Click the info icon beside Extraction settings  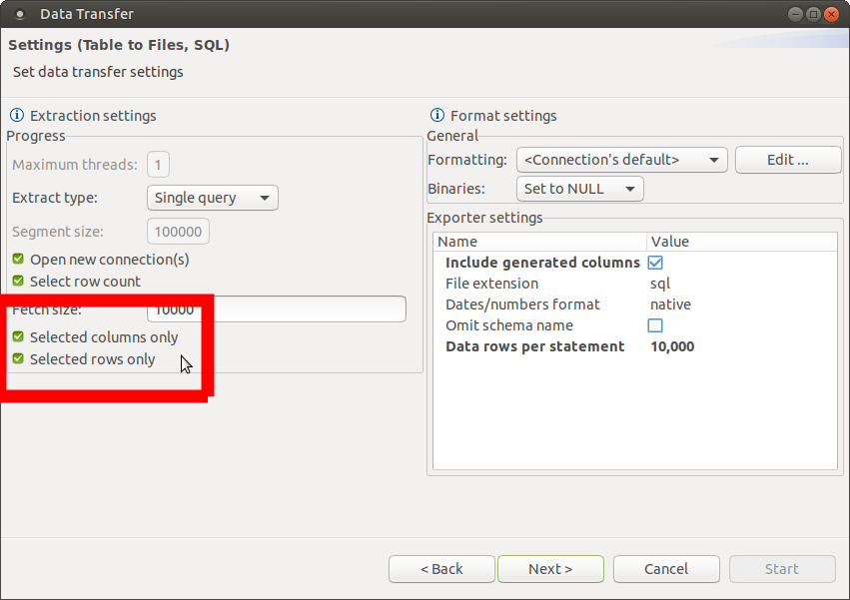tap(18, 115)
